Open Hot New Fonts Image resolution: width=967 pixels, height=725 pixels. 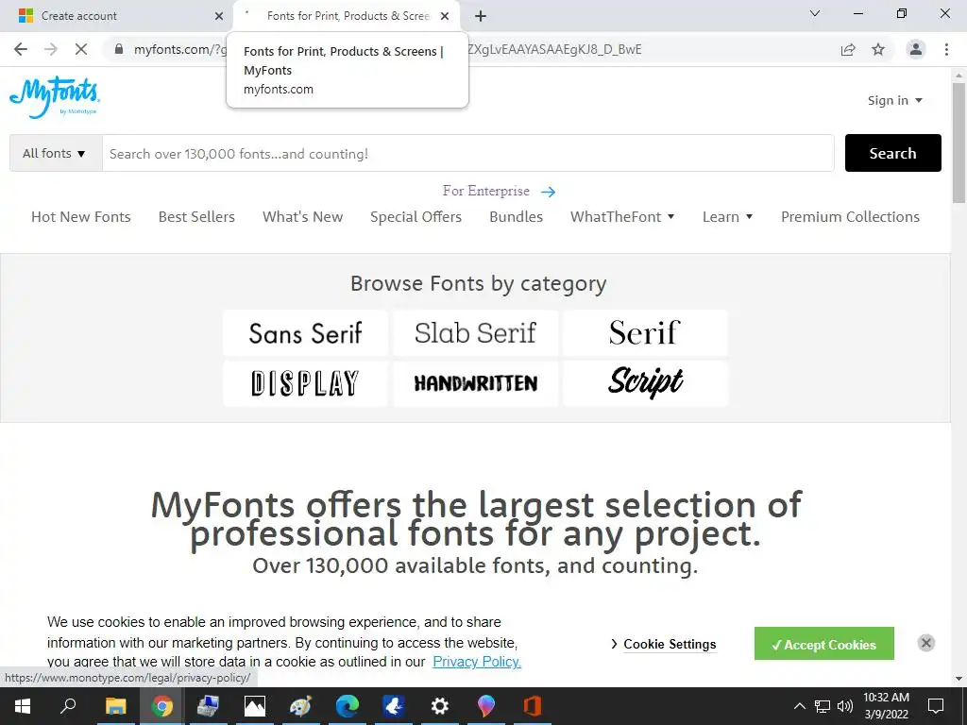coord(81,217)
